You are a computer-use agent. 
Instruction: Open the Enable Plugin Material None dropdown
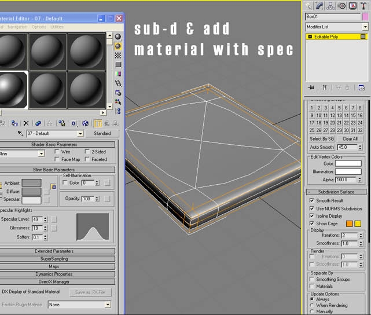[108, 305]
